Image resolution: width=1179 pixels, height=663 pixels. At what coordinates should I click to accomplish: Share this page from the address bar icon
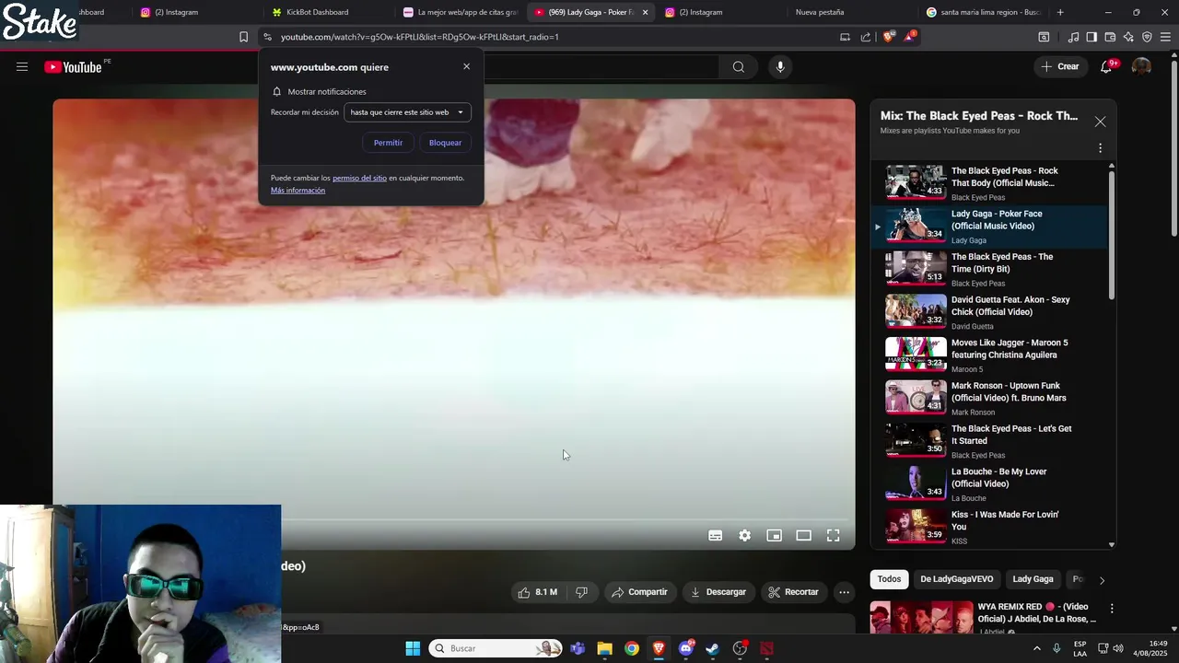pos(866,37)
